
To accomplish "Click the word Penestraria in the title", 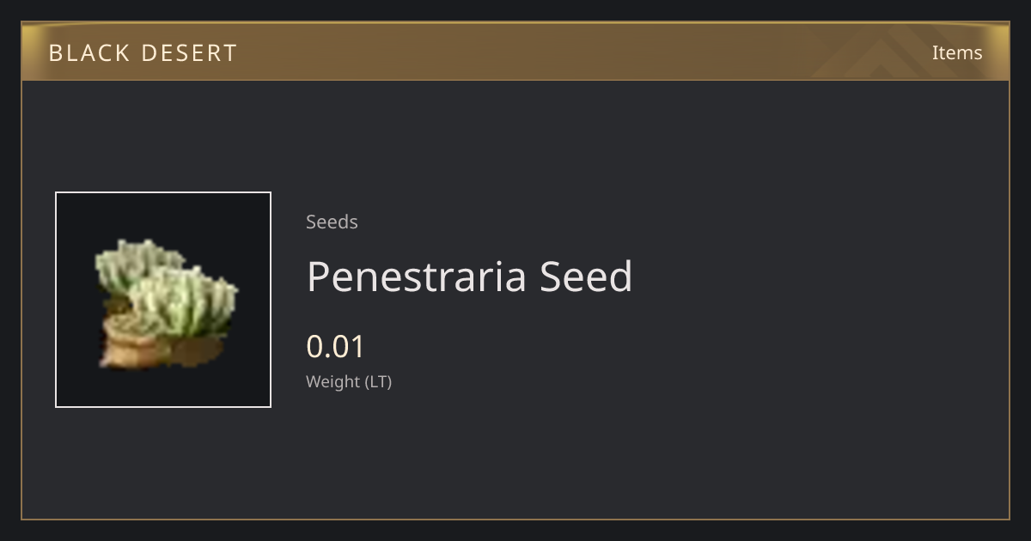I will [417, 277].
